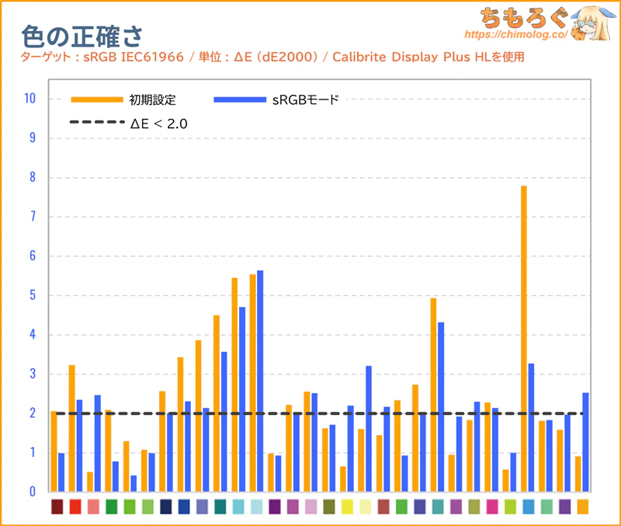Select the salmon pink color swatch
621x526 pixels.
click(x=93, y=507)
